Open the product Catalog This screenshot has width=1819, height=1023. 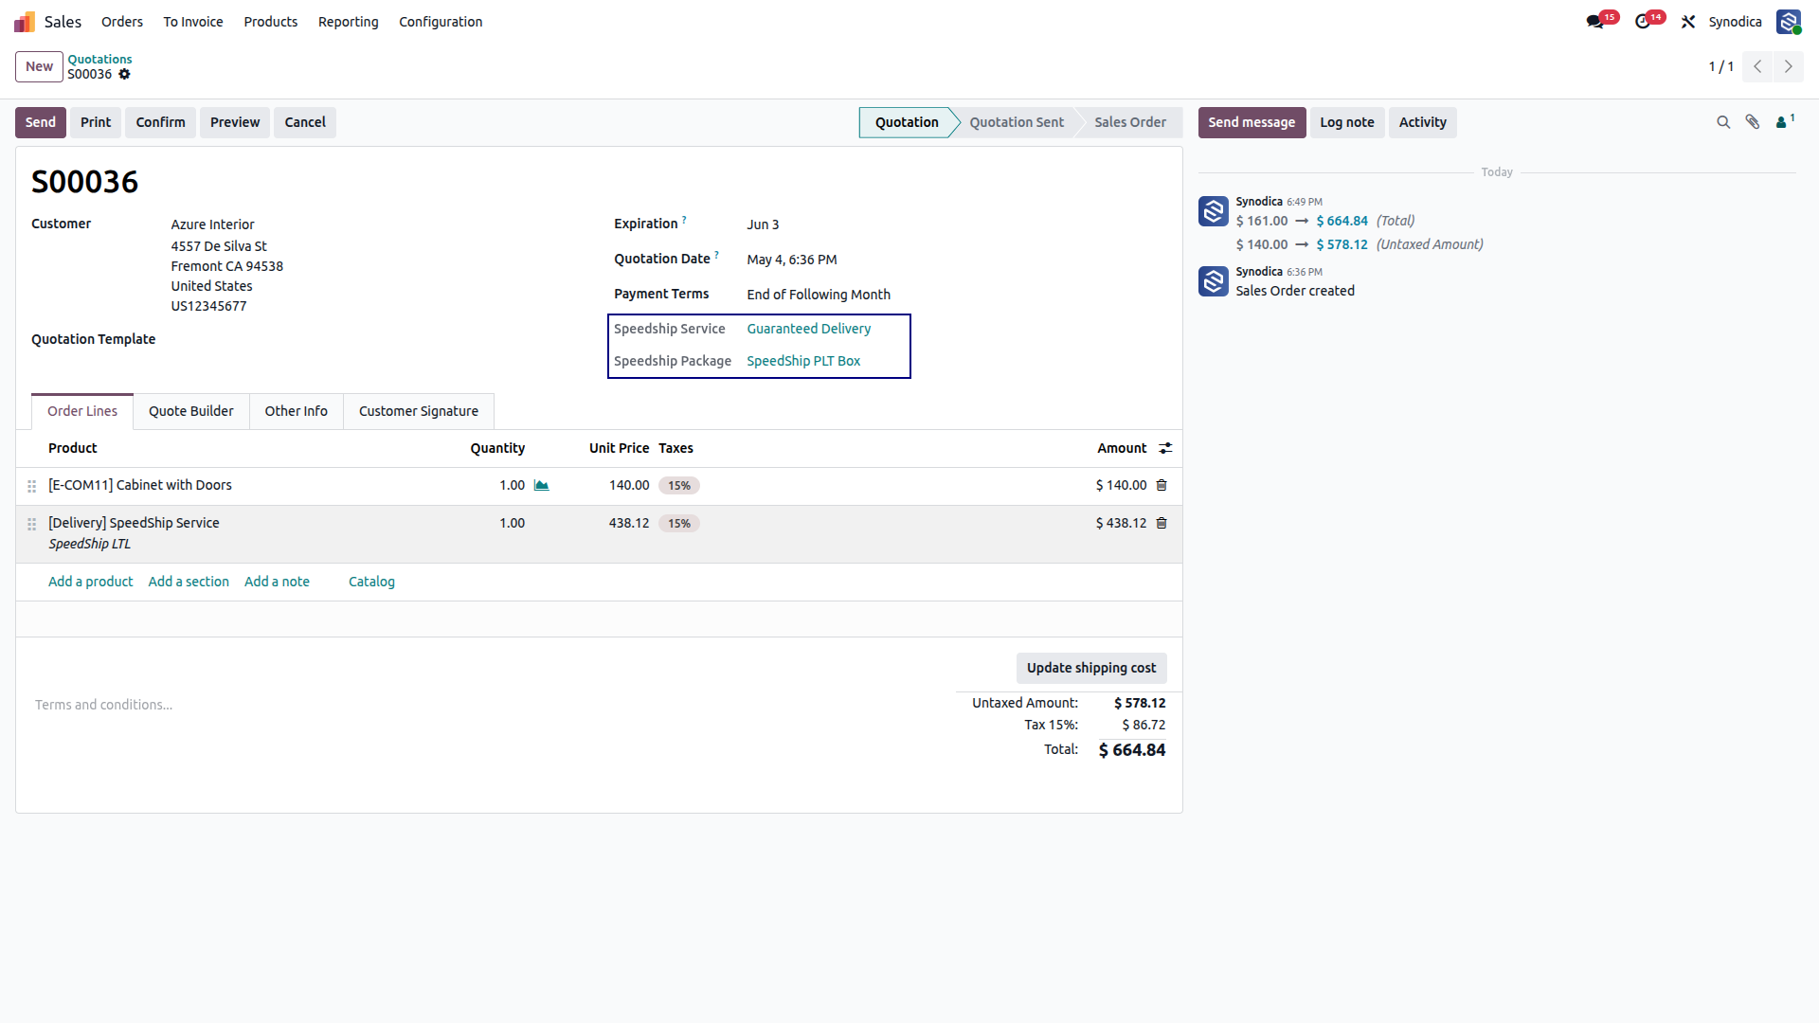tap(371, 582)
